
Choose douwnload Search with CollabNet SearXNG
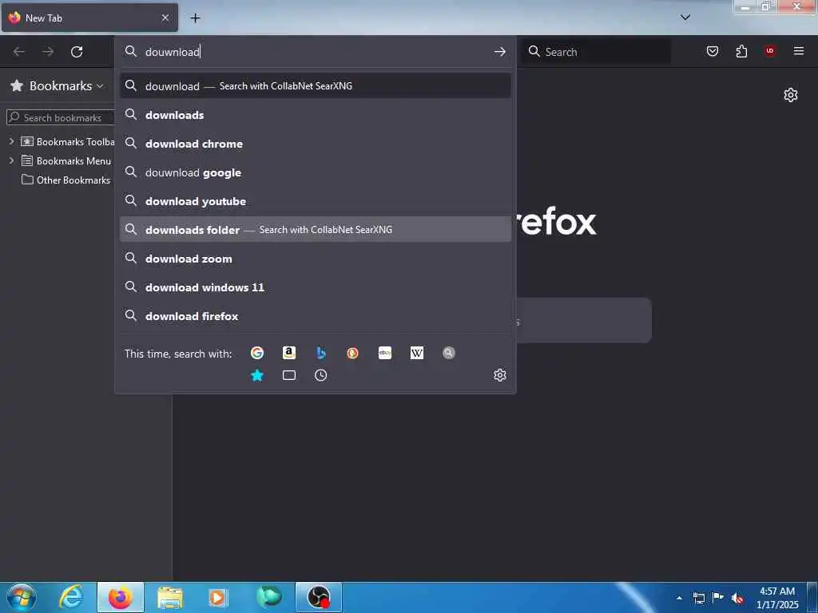(x=316, y=85)
